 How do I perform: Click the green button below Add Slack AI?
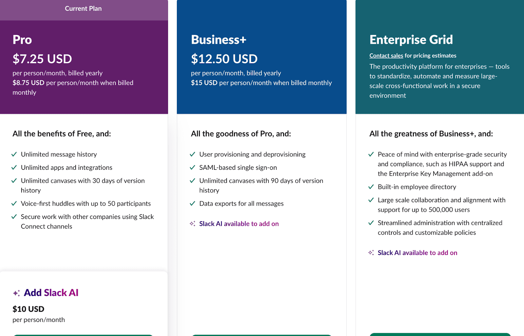click(x=83, y=335)
